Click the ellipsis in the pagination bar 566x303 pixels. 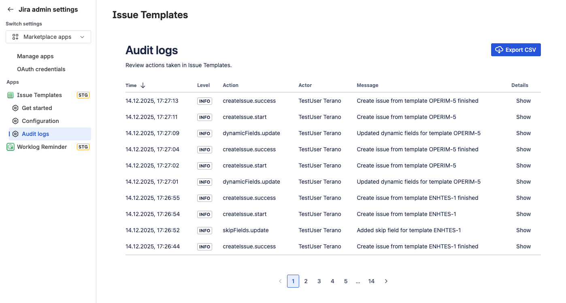(x=358, y=281)
